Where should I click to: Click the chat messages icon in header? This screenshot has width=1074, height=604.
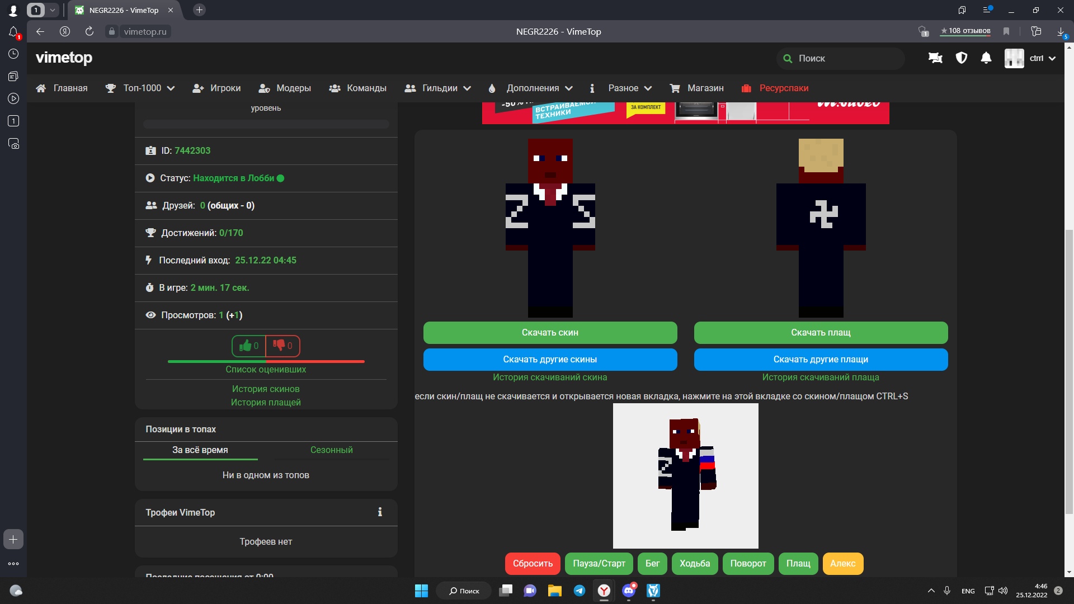(x=935, y=58)
